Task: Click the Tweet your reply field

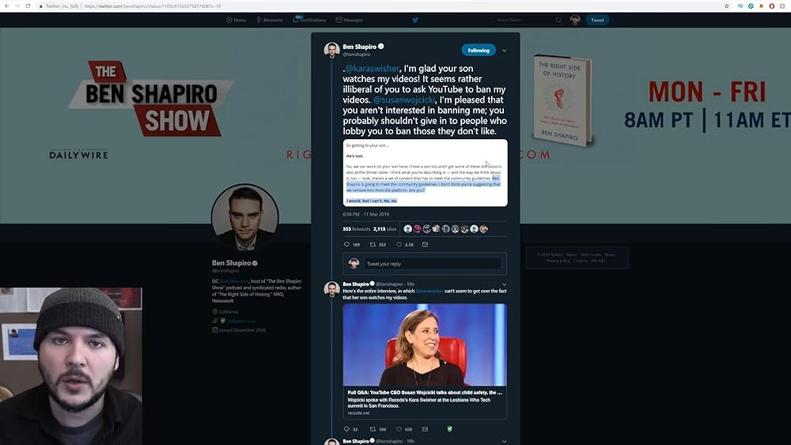Action: point(433,264)
